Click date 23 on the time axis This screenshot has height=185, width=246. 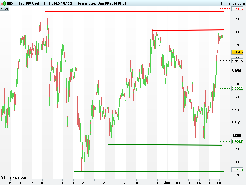tap(105, 183)
